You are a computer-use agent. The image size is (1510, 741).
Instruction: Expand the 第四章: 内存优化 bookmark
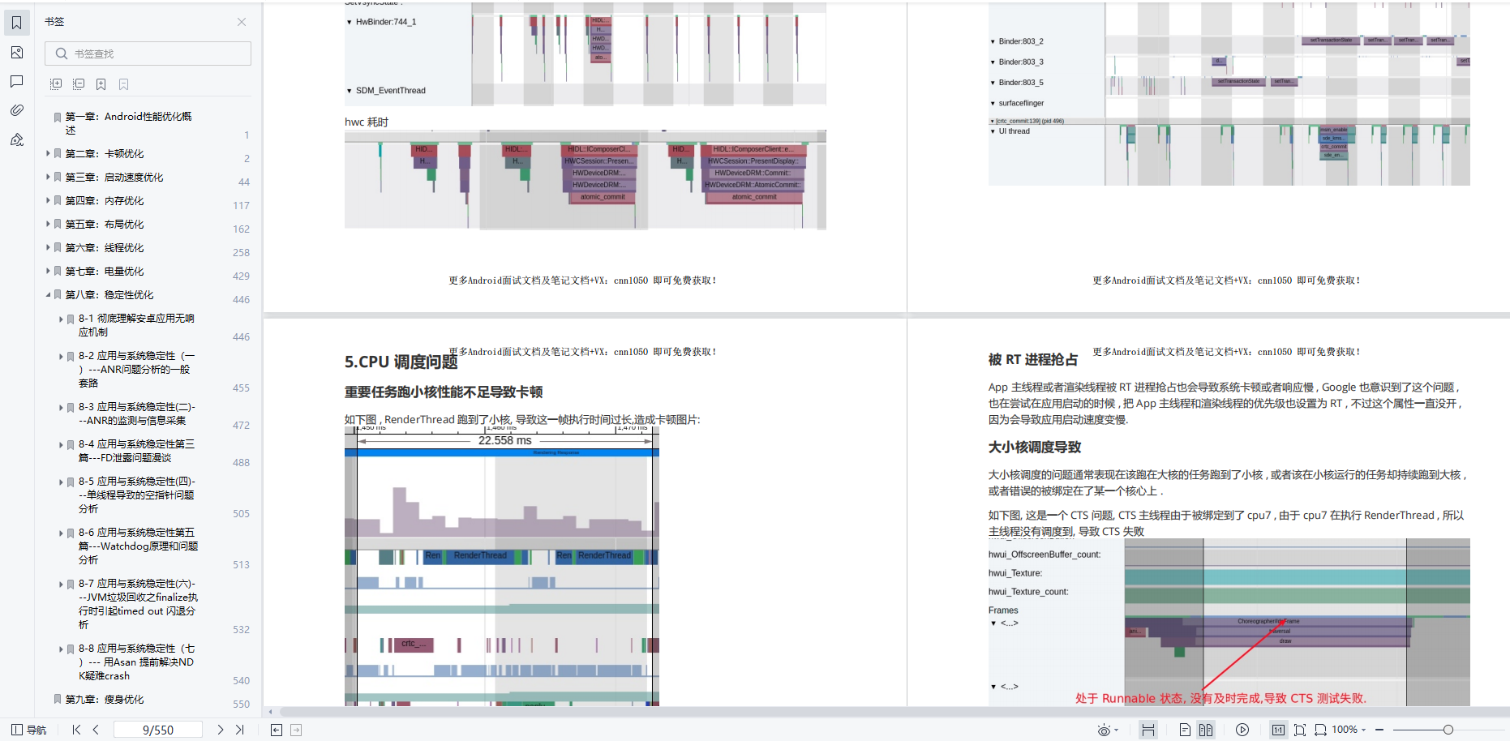(48, 200)
